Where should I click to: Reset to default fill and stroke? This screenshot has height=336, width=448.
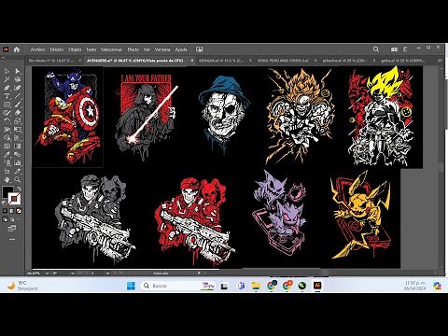tap(4, 203)
